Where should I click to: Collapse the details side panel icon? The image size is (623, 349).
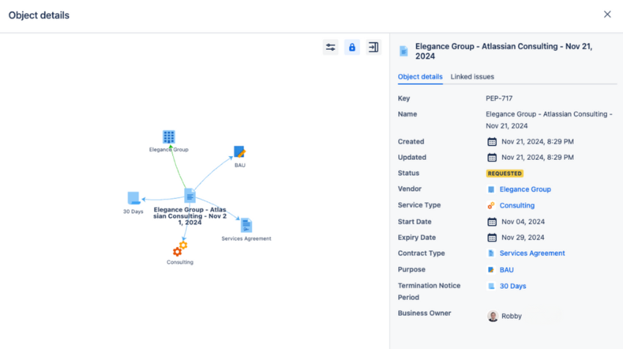pyautogui.click(x=374, y=48)
